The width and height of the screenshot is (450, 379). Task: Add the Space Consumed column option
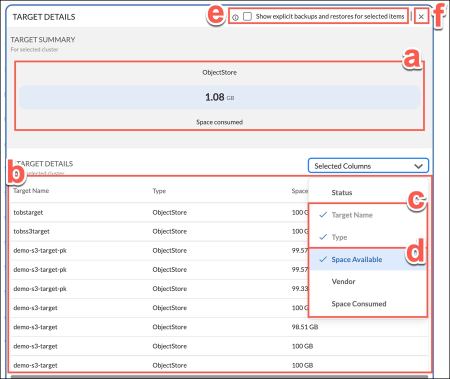(x=358, y=303)
